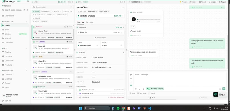Filter leads by Snoozed
Viewport: 230px width, 111px height.
pos(36,18)
